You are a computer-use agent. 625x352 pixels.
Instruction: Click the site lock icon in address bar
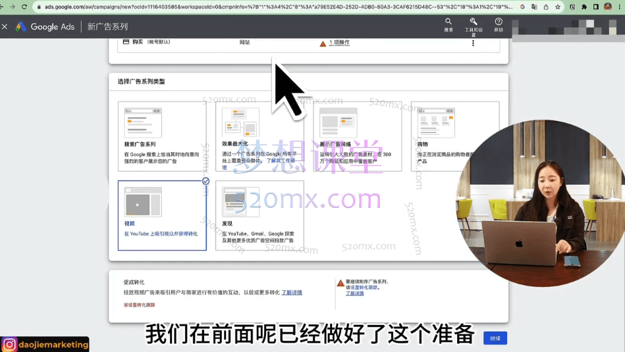click(x=39, y=7)
